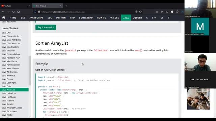Open tracking protection shield icon in address bar
Image resolution: width=216 pixels, height=121 pixels.
(x=35, y=12)
